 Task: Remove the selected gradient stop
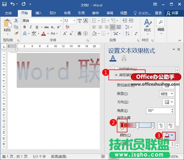click(171, 126)
